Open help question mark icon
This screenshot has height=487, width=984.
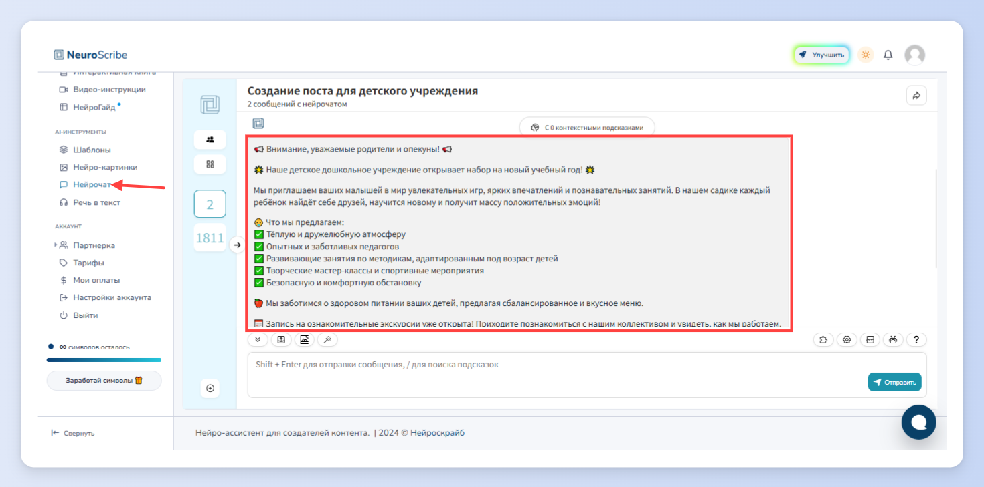(916, 340)
